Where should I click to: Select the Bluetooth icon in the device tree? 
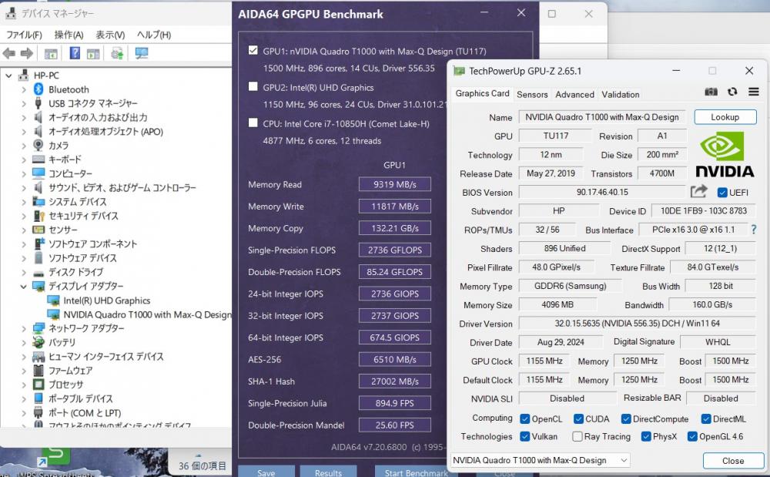pos(38,89)
